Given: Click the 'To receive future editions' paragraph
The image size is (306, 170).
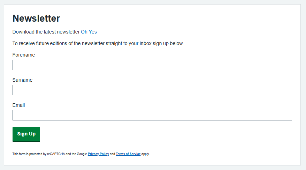Looking at the screenshot, I should pos(98,44).
